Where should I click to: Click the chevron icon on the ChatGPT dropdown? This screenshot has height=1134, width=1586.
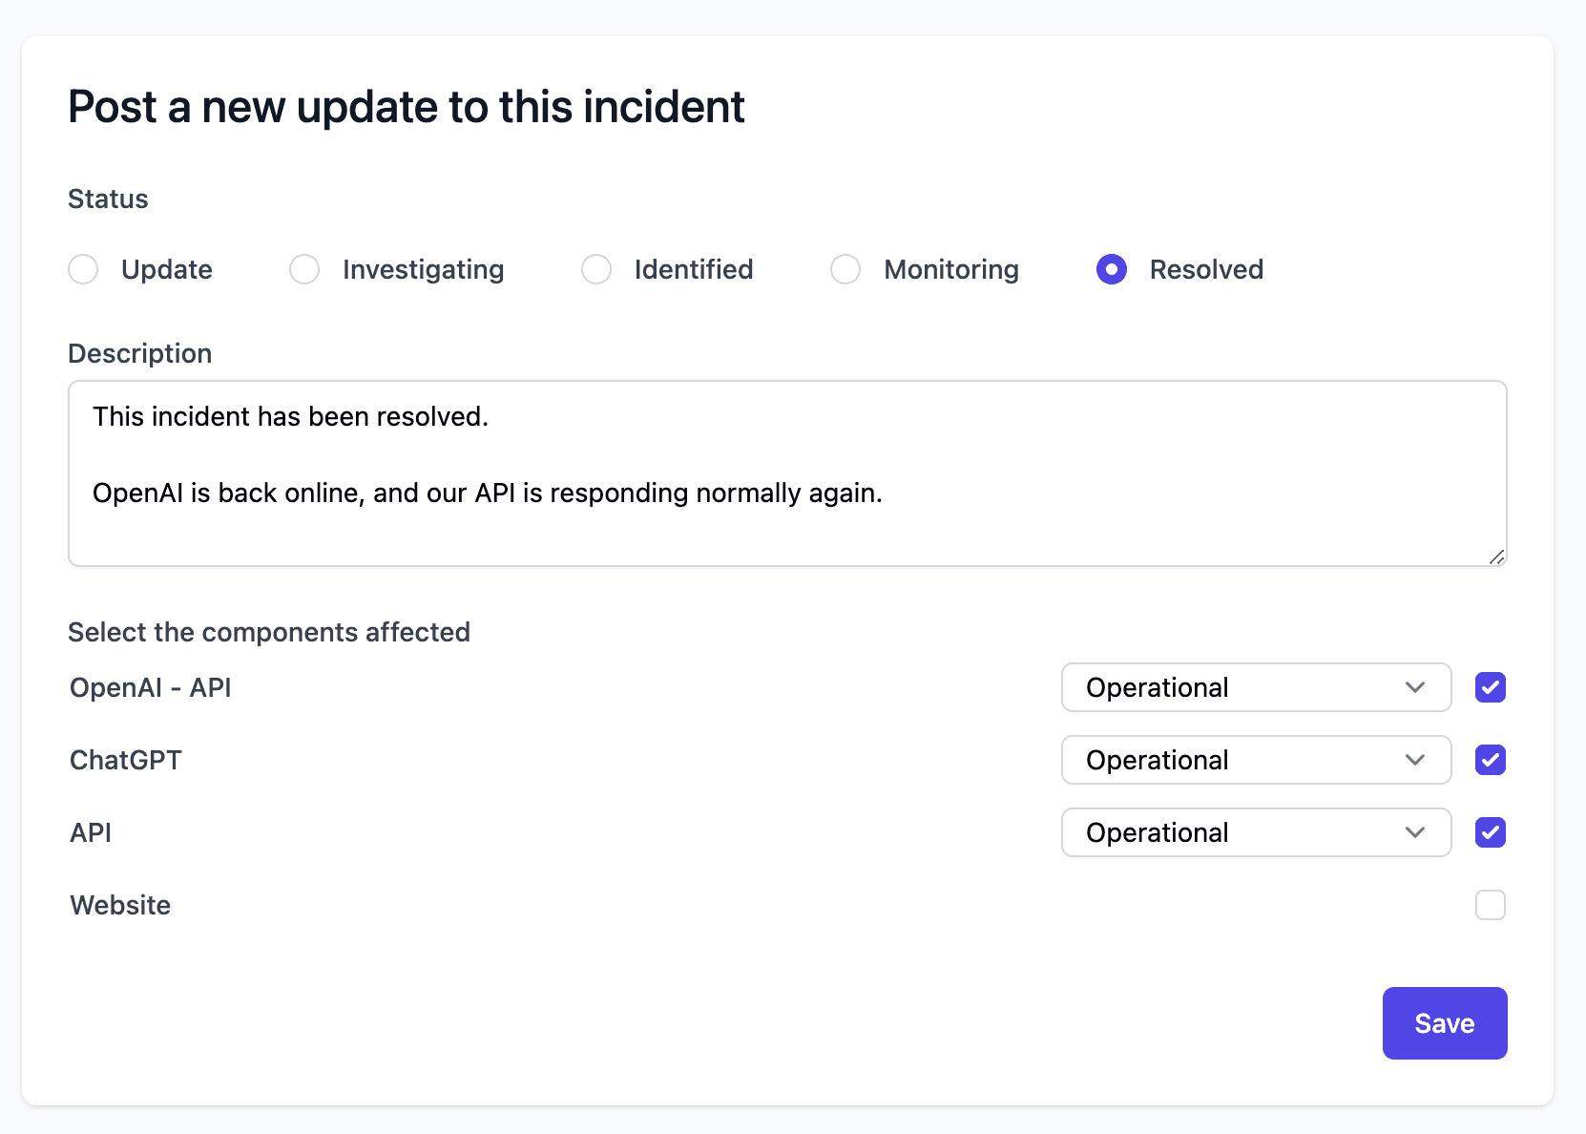click(1415, 760)
